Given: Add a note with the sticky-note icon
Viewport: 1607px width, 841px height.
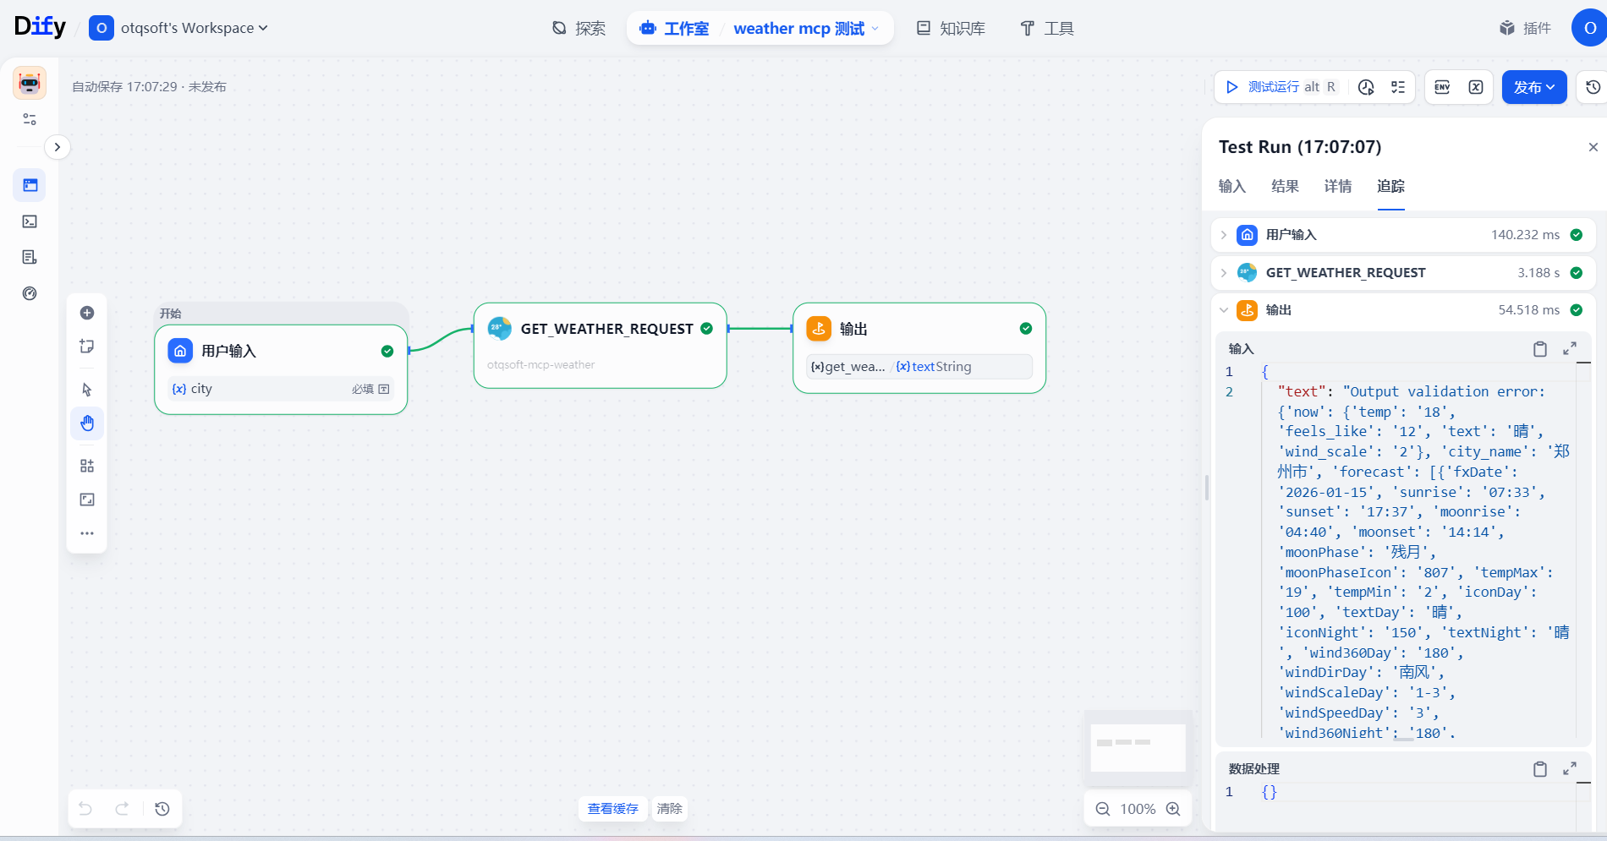Looking at the screenshot, I should point(87,347).
